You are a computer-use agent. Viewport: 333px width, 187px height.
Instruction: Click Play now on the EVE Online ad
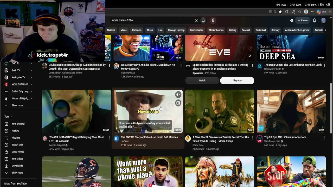click(x=237, y=81)
